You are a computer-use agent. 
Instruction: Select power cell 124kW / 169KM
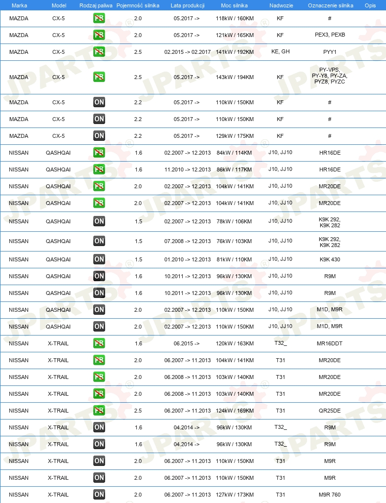(x=234, y=411)
